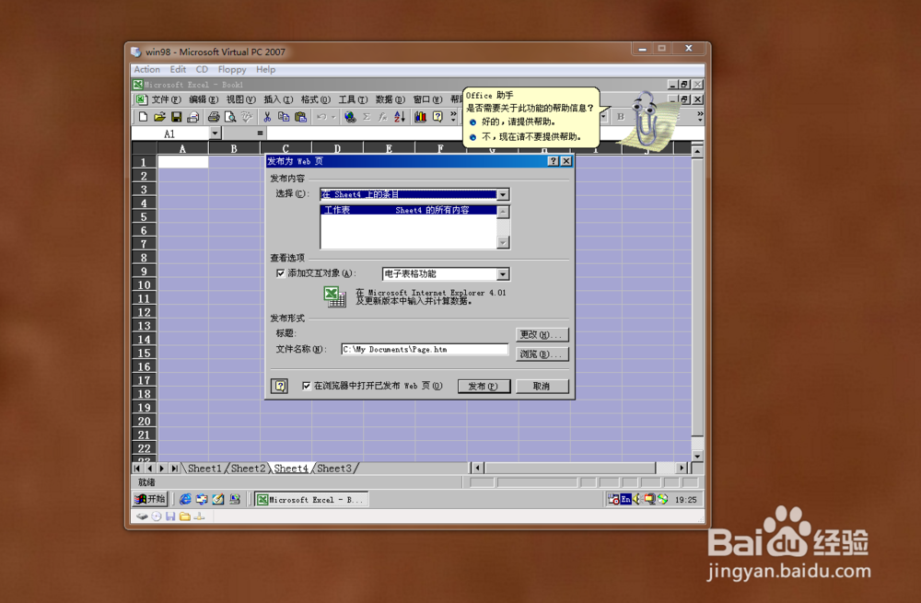This screenshot has width=921, height=603.
Task: Click the 文件名称 path input field
Action: coord(425,349)
